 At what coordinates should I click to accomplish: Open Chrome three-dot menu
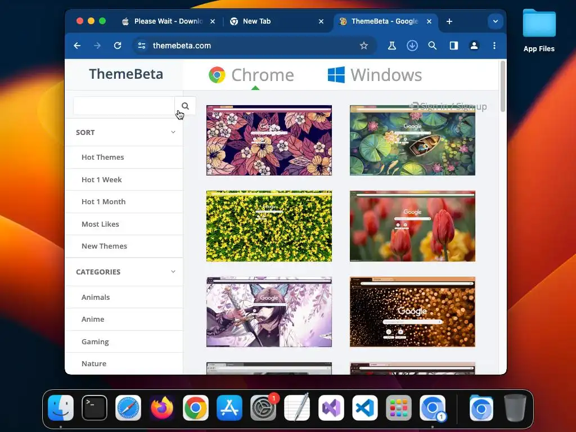tap(494, 46)
